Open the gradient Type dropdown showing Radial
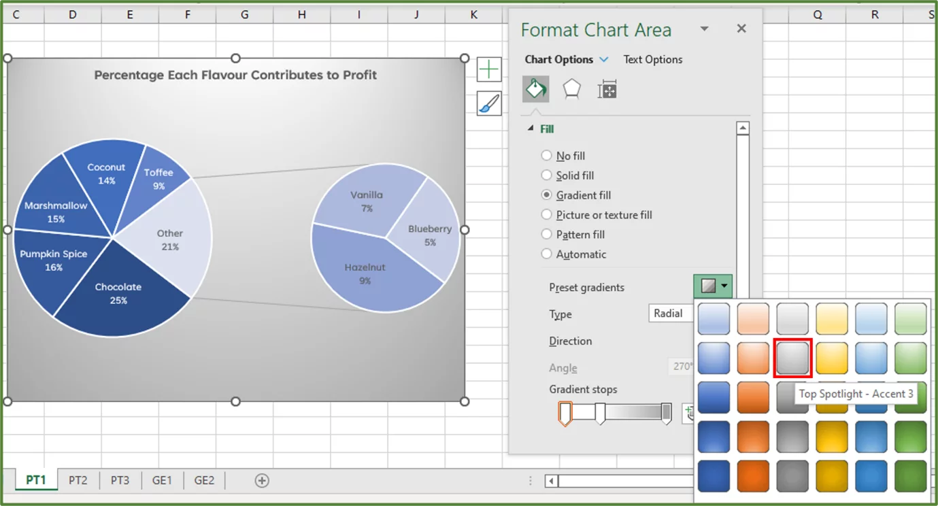The image size is (938, 506). click(670, 313)
